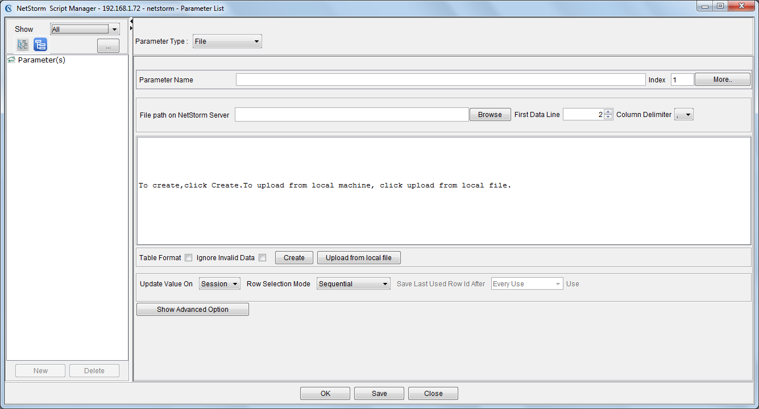Viewport: 759px width, 409px height.
Task: Increase First Data Line with up arrow
Action: point(608,111)
